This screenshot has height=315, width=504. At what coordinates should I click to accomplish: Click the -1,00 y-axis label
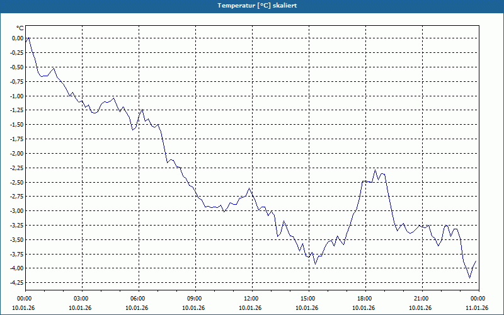[x=17, y=96]
